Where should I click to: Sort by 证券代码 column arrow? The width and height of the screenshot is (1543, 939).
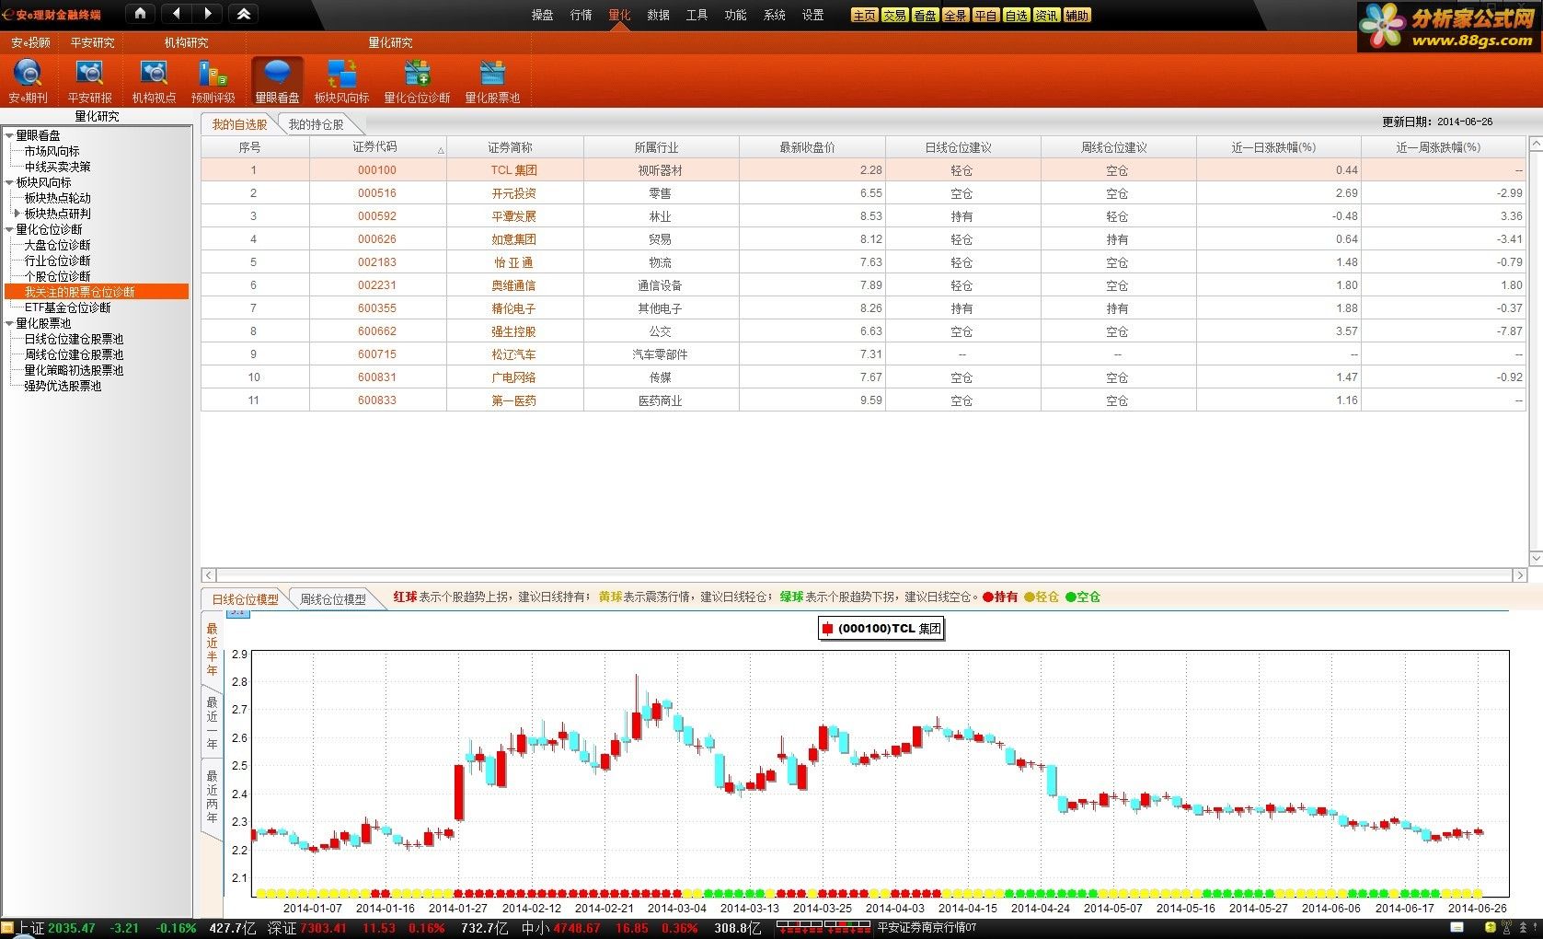(x=441, y=150)
